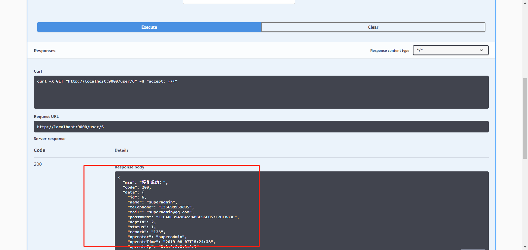Click the Request URL http://localhost:9000/user/6
The image size is (528, 250).
tap(70, 127)
